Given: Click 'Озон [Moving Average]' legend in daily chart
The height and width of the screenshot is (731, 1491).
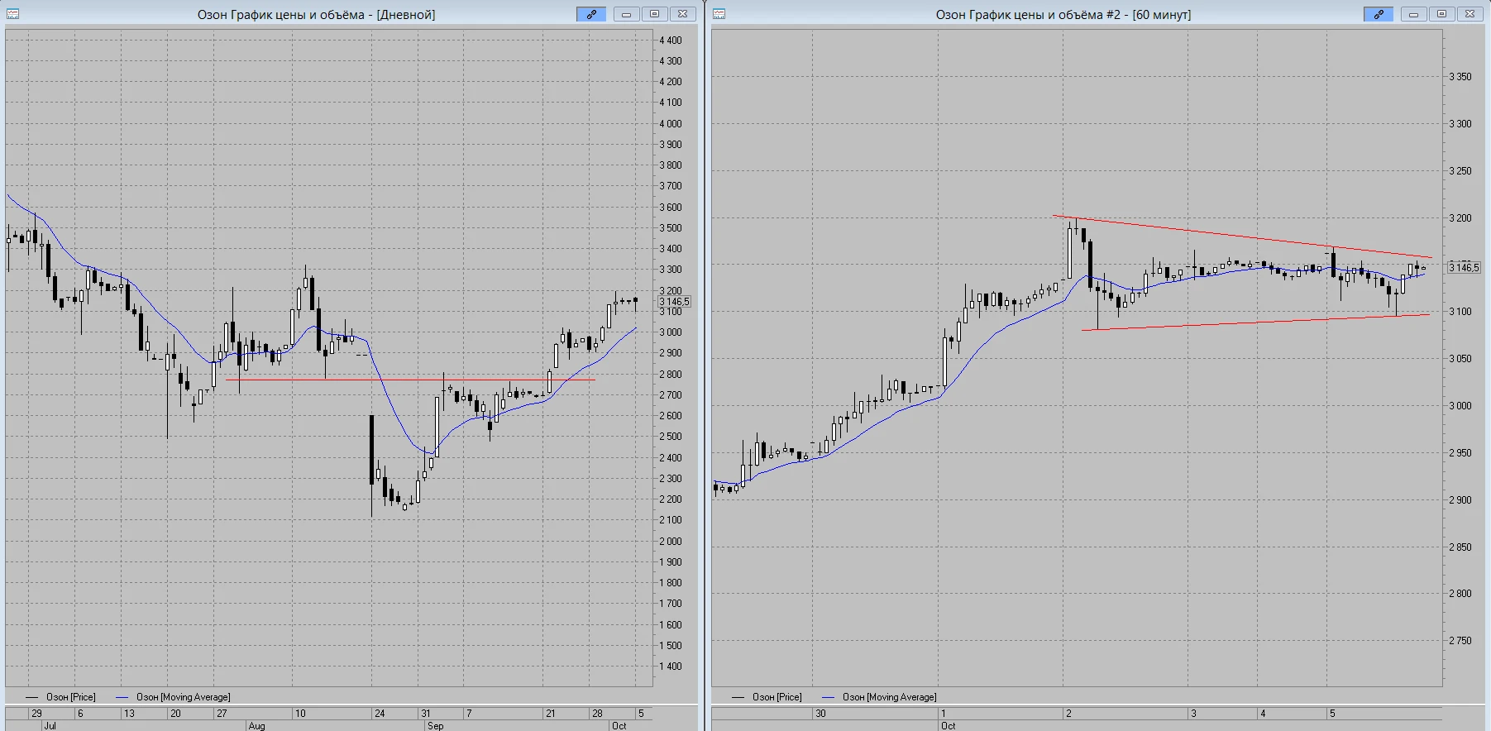Looking at the screenshot, I should (x=173, y=697).
